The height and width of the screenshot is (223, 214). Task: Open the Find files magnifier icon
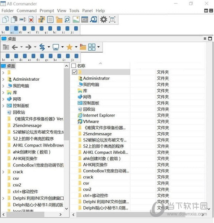pyautogui.click(x=67, y=19)
